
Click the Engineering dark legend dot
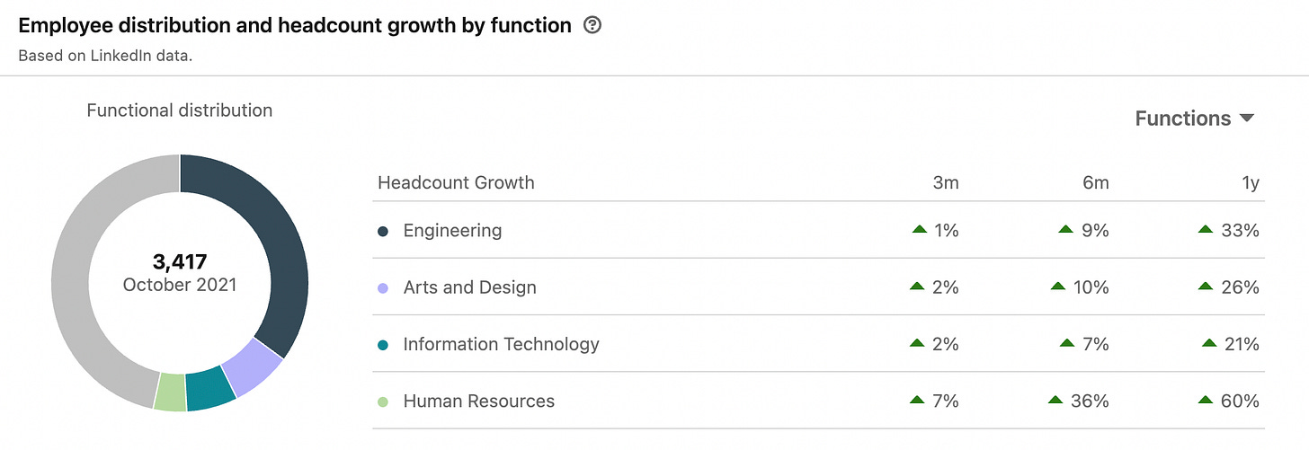point(383,231)
